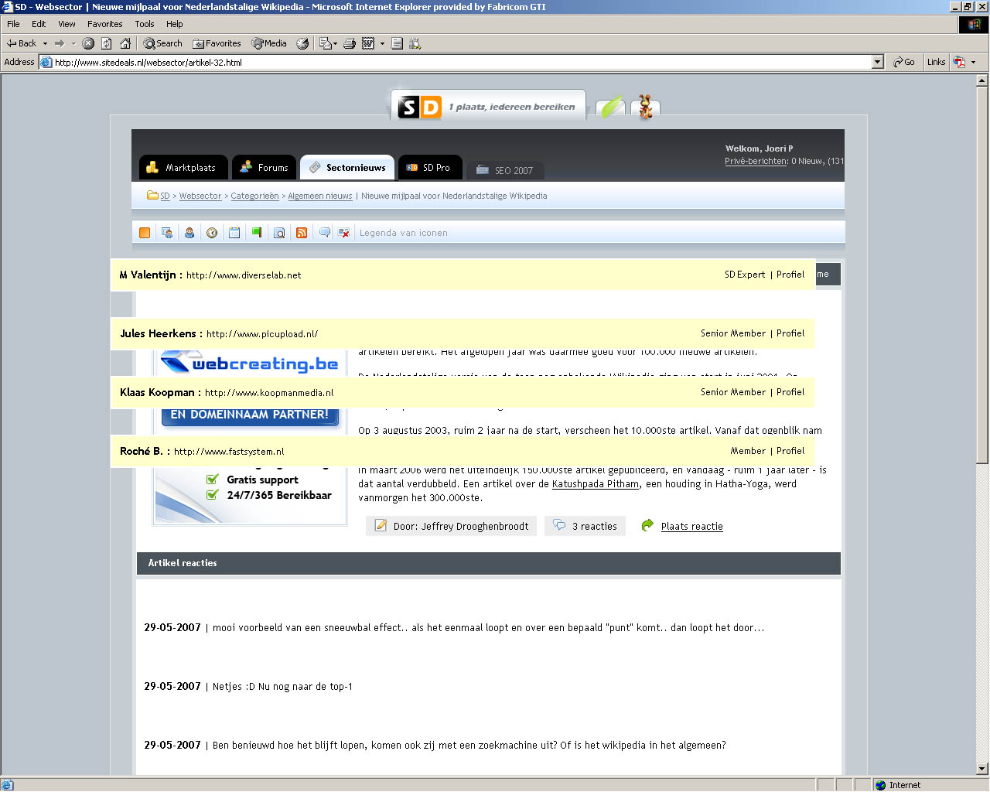Open the Help menu
This screenshot has width=990, height=792.
click(175, 24)
